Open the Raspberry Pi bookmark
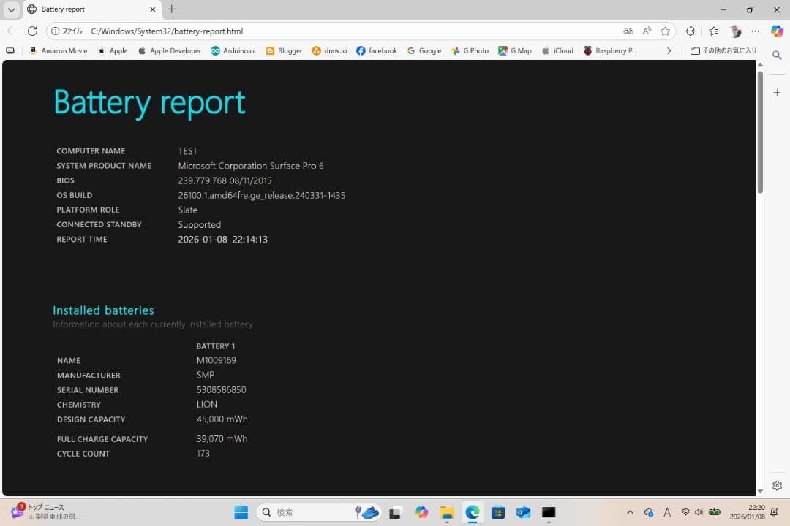The width and height of the screenshot is (790, 526). pos(612,50)
